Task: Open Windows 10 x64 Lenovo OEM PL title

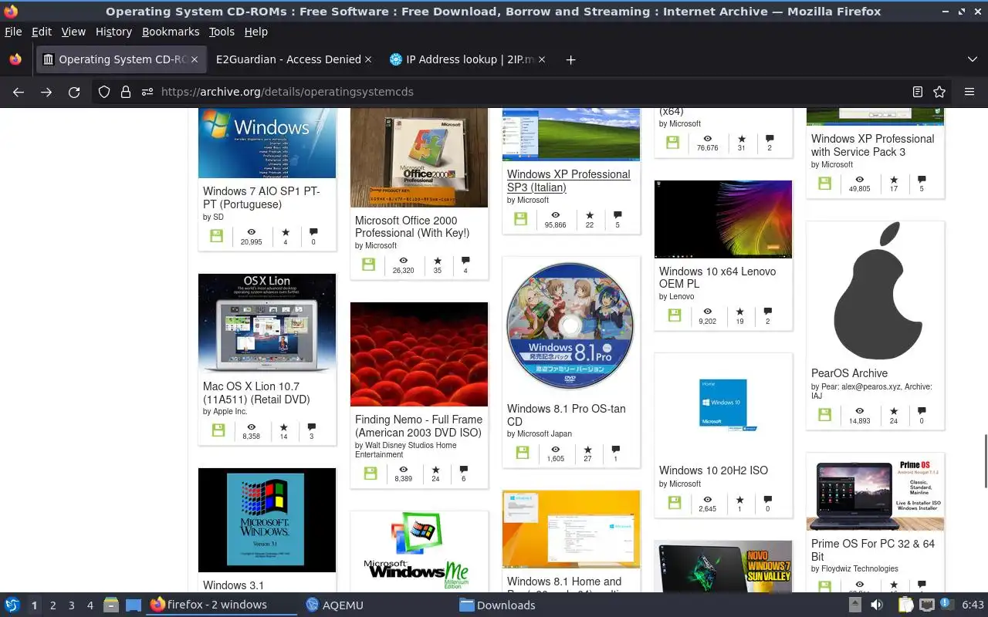Action: [x=717, y=278]
